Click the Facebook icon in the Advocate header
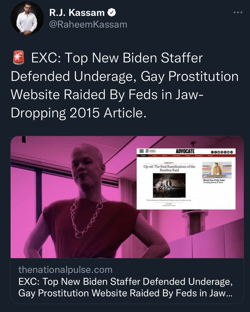Viewport: 250px width, 312px height. pos(215,152)
